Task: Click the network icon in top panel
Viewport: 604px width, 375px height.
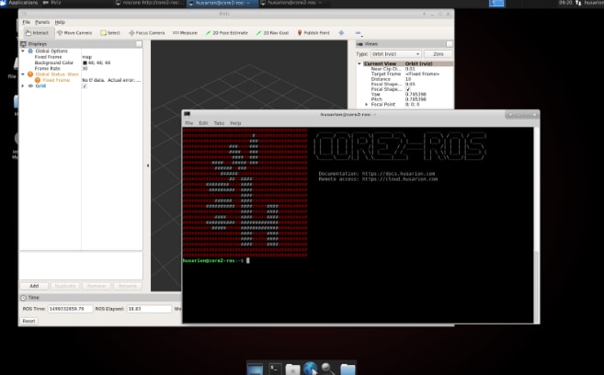Action: pyautogui.click(x=578, y=3)
